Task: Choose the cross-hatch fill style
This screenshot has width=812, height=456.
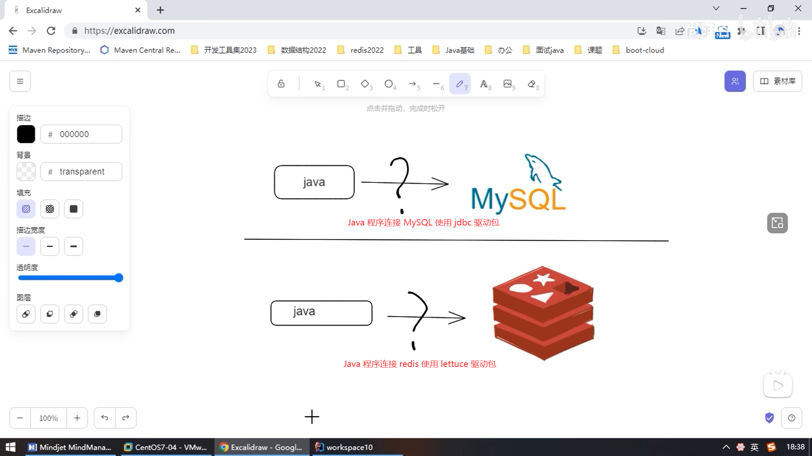Action: (50, 209)
